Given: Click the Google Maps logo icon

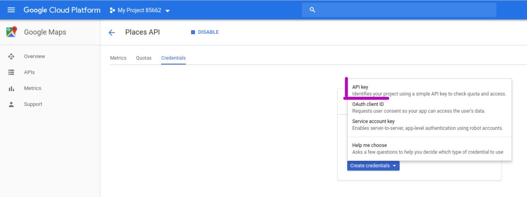Looking at the screenshot, I should (x=12, y=32).
